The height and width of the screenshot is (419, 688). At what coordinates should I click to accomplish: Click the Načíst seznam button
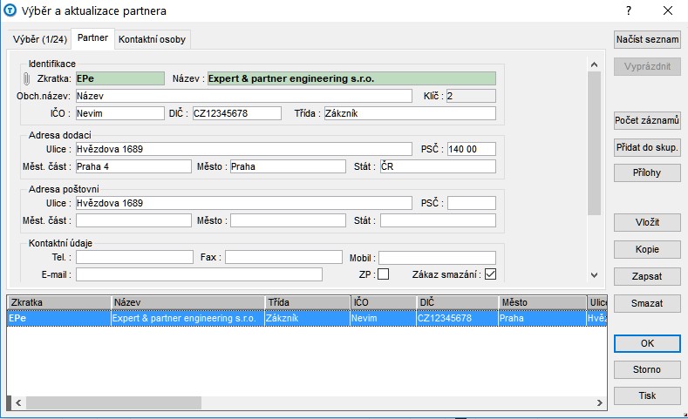pos(647,39)
